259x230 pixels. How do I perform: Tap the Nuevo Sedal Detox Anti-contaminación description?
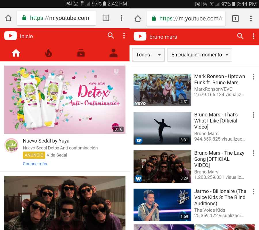[x=60, y=148]
